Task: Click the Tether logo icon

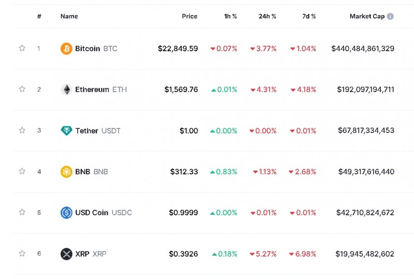Action: coord(66,130)
